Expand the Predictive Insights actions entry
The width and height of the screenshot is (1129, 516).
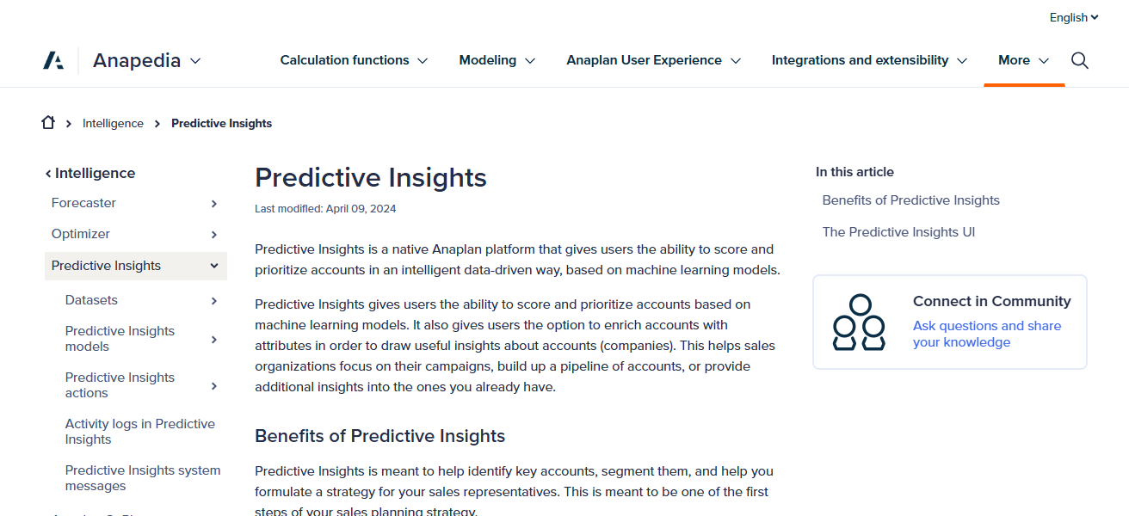click(x=213, y=385)
